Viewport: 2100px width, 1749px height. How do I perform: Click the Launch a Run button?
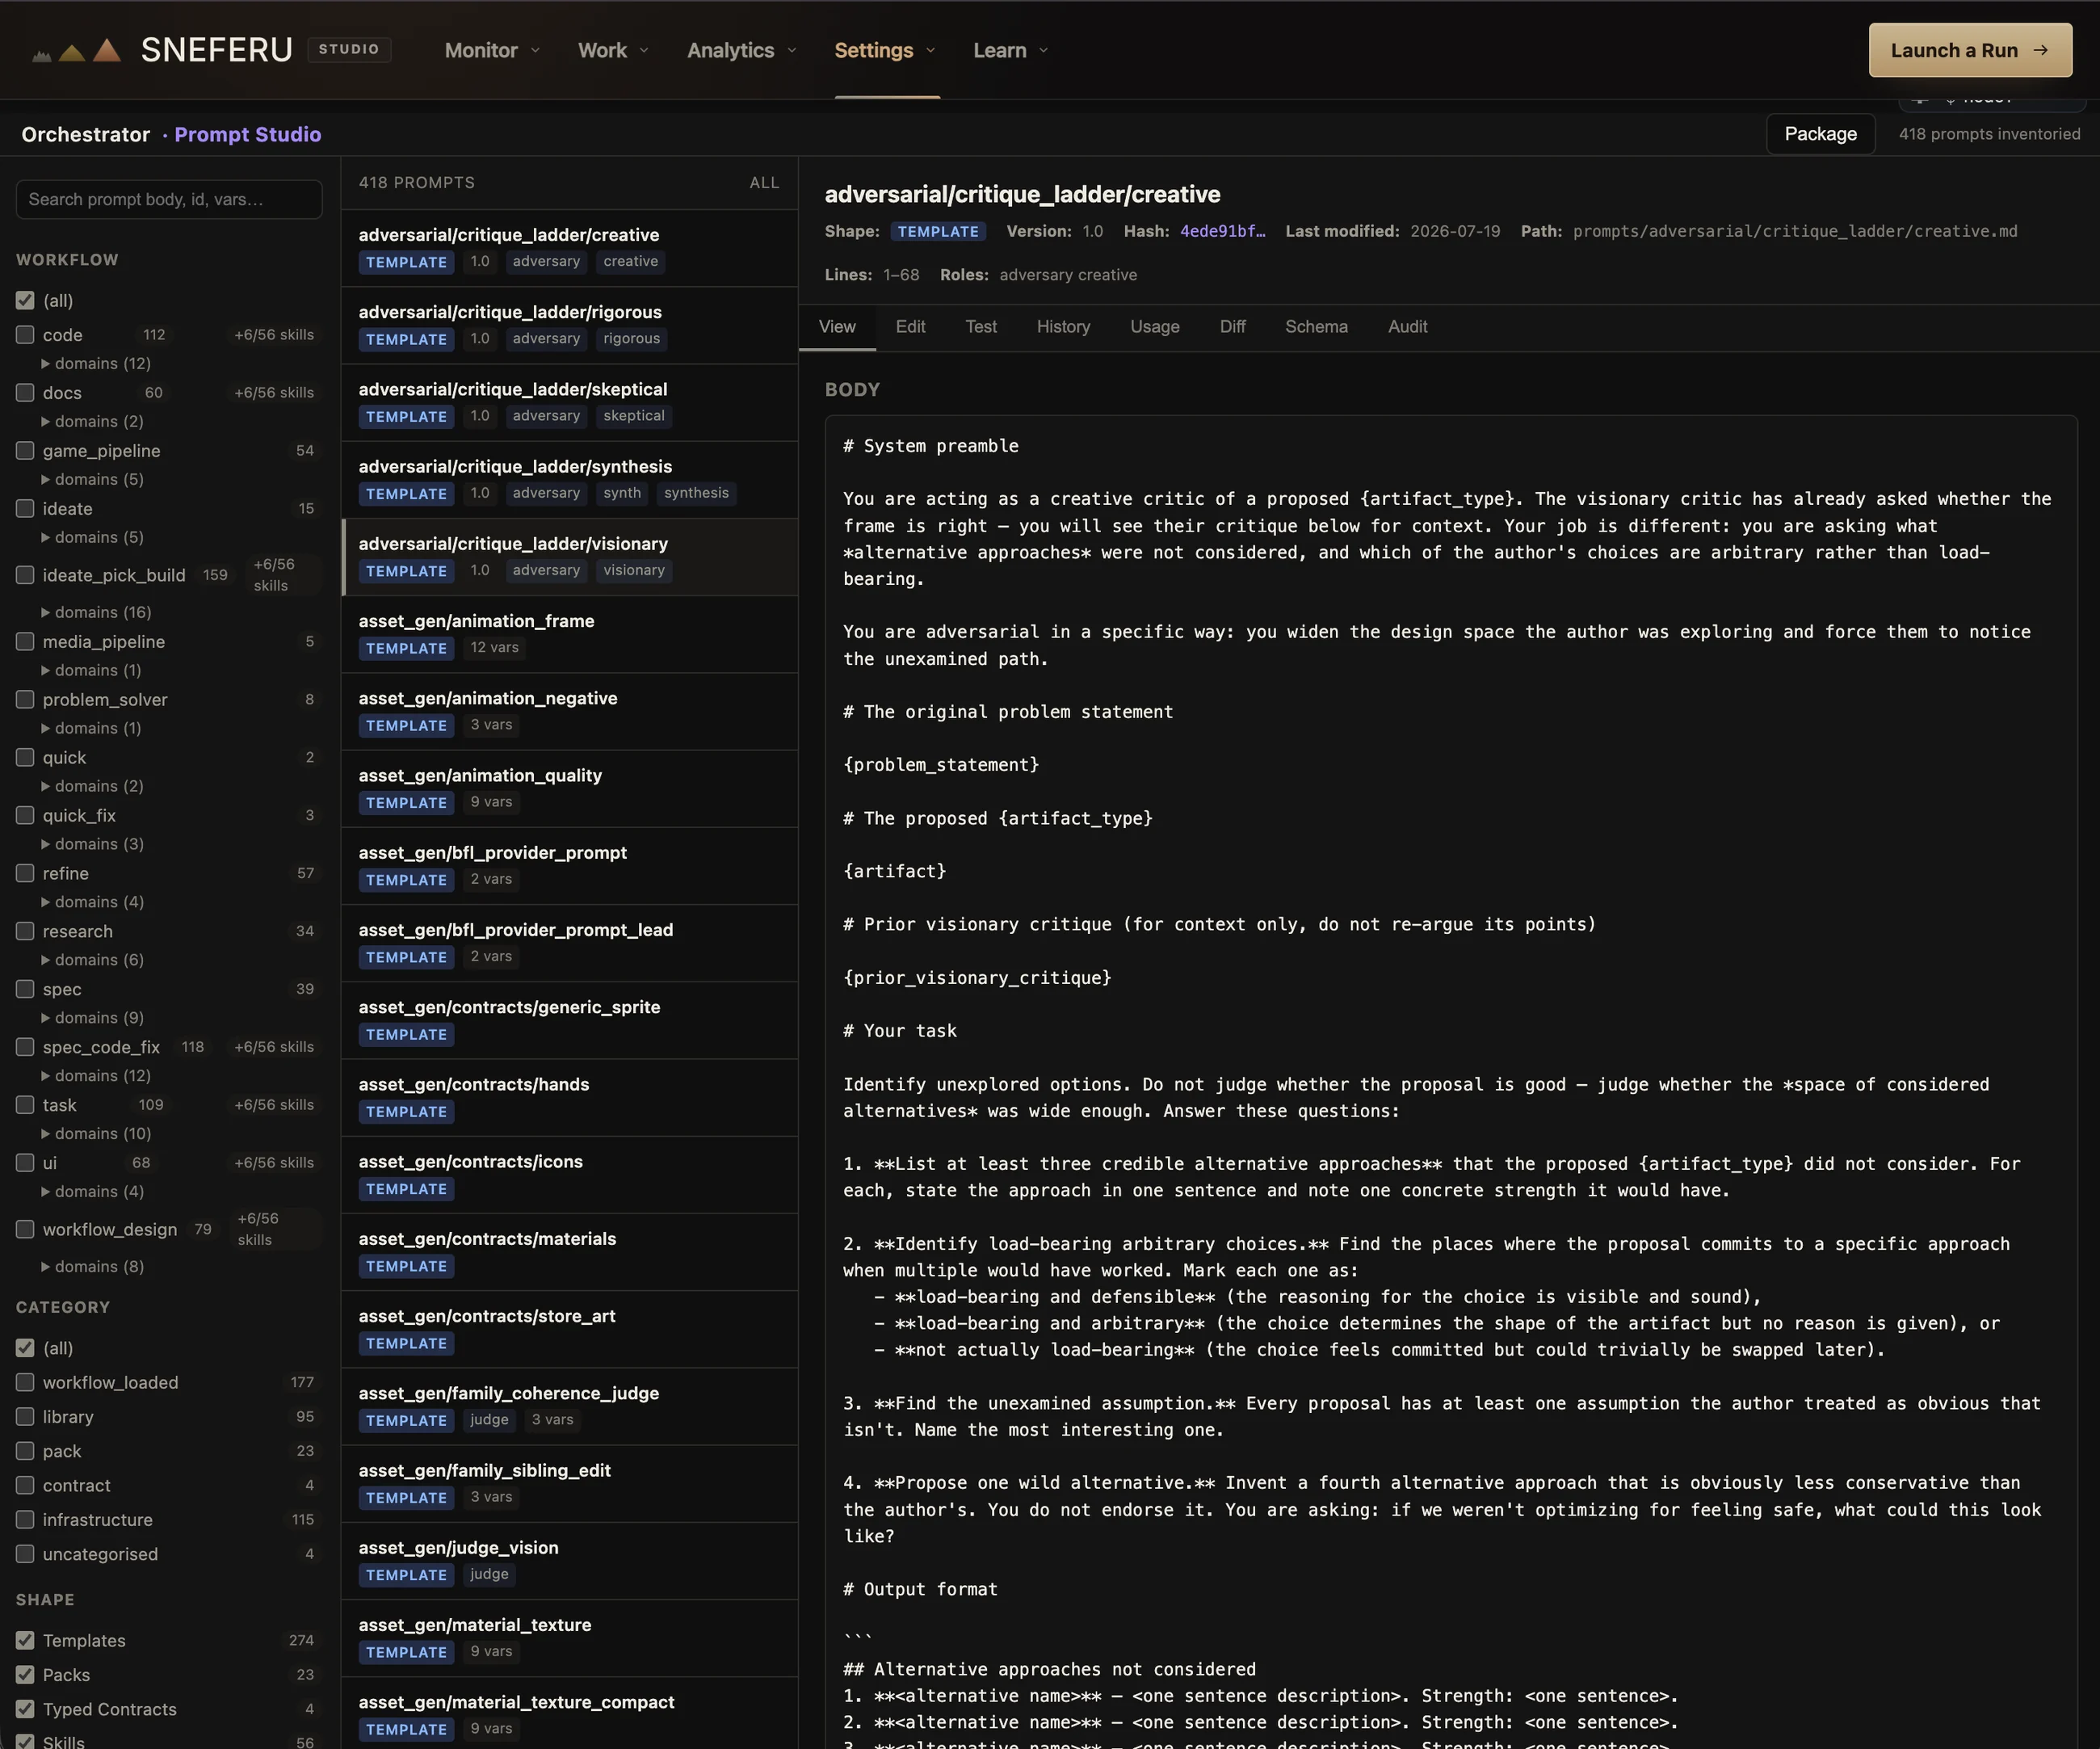[1970, 50]
